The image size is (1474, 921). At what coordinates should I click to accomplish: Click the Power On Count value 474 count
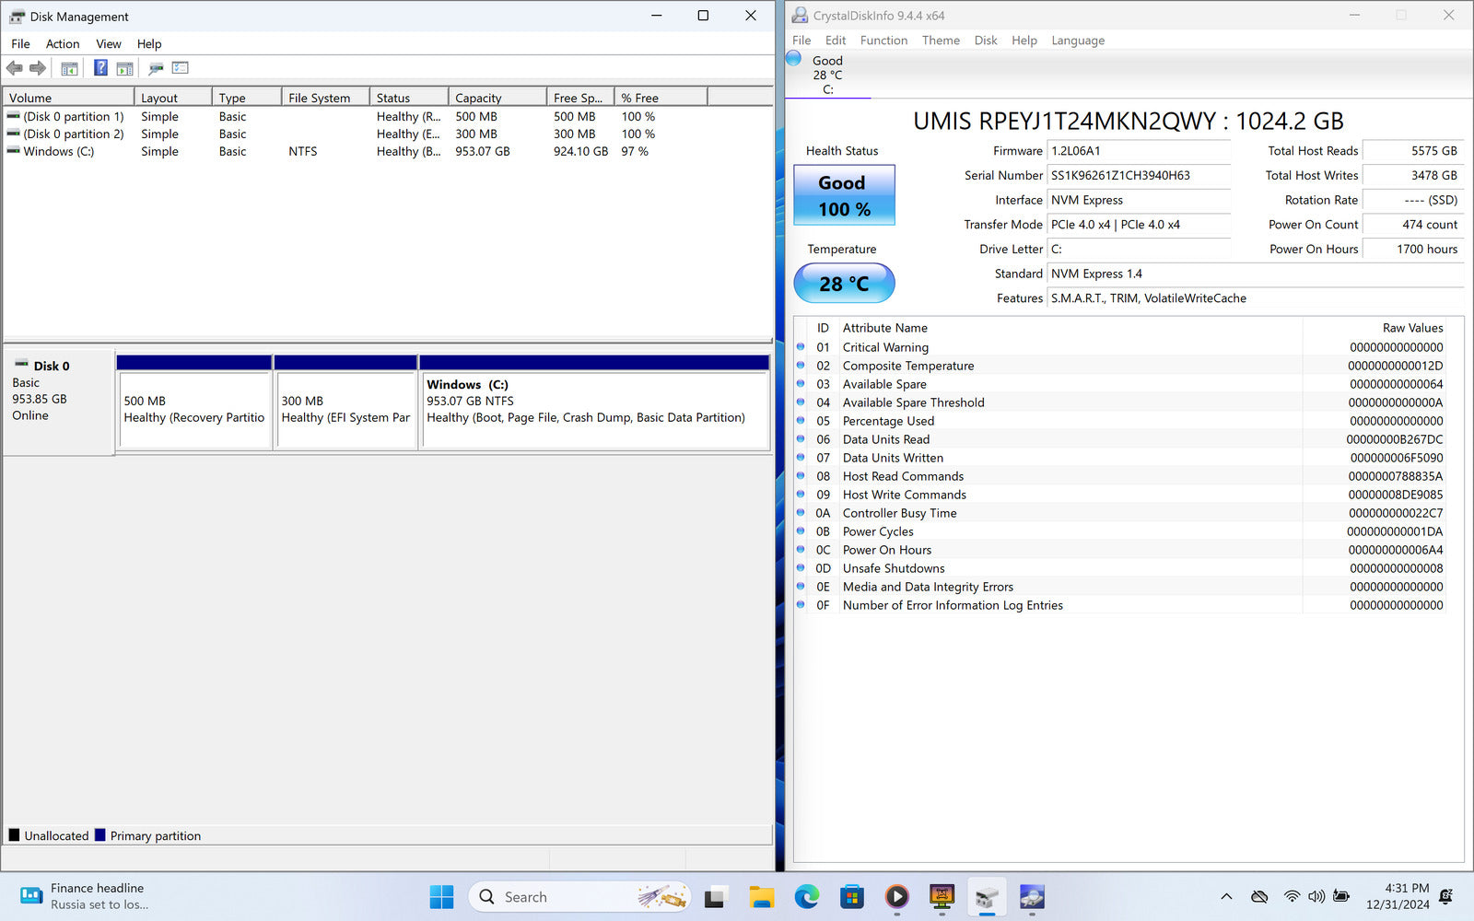pos(1412,225)
